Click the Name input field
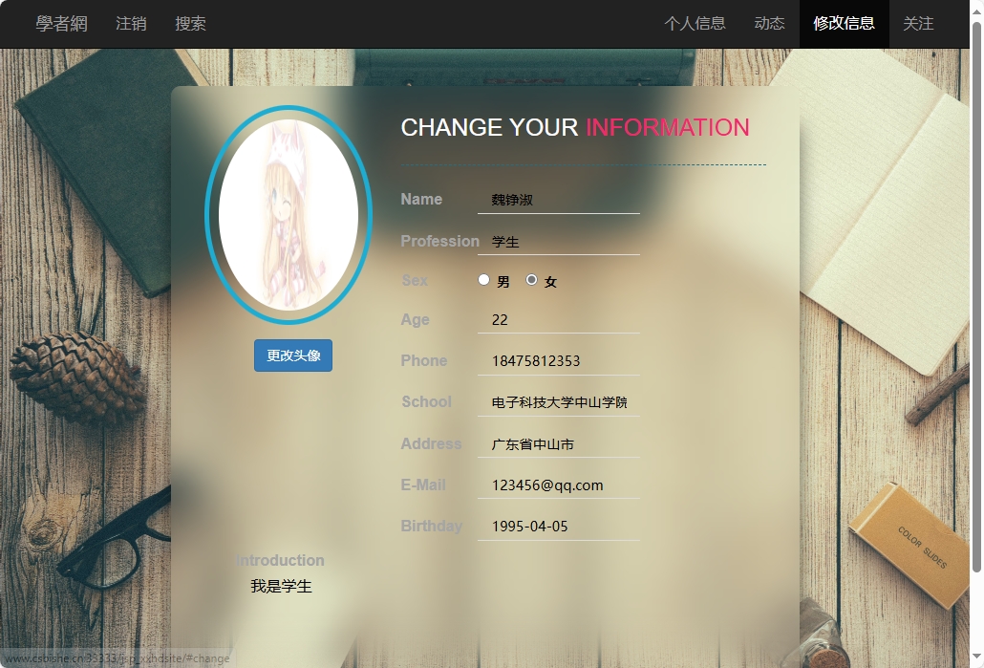Screen dimensions: 984x668 (x=559, y=199)
